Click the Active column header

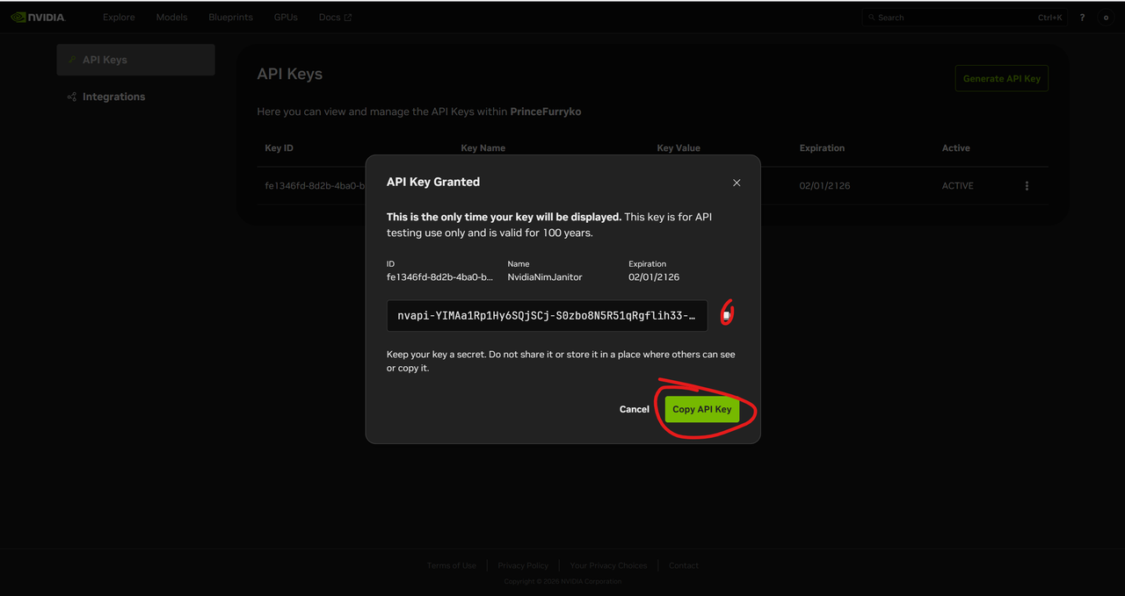956,148
